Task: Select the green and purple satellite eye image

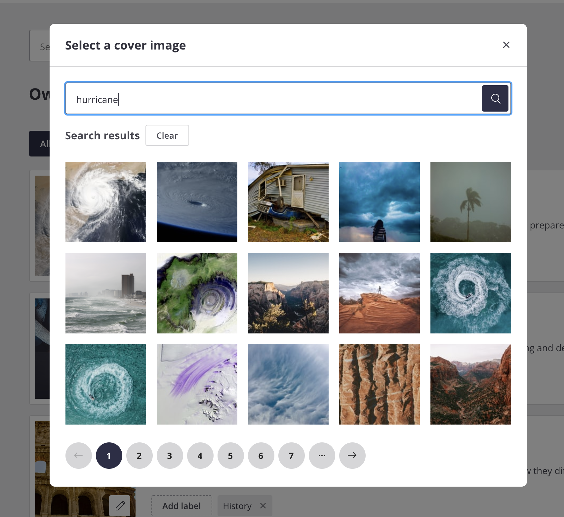Action: pyautogui.click(x=197, y=293)
